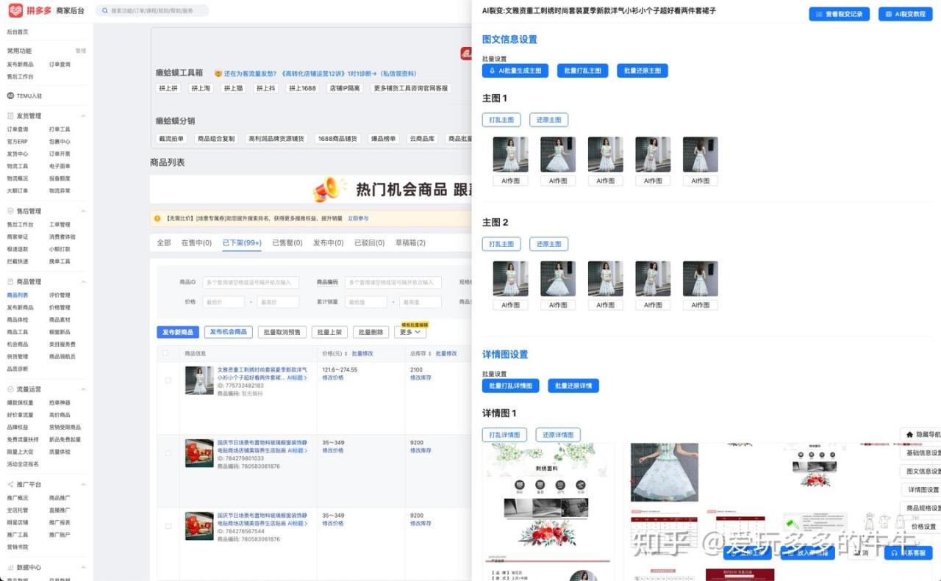Click the 发货管理 section icon in the sidebar
The image size is (941, 581).
tap(10, 116)
